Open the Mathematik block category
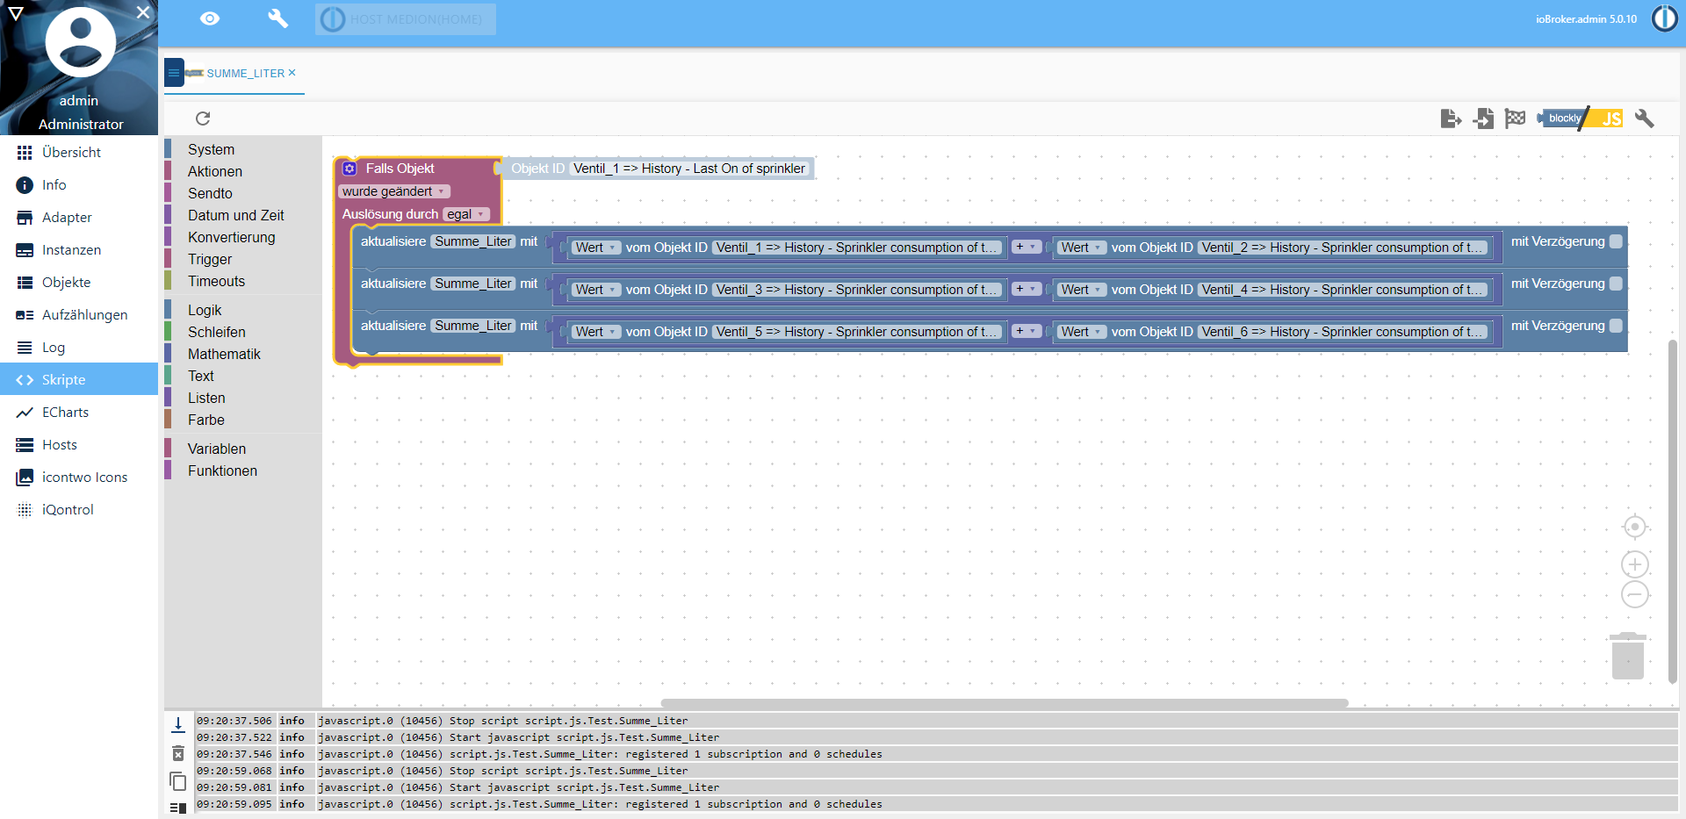This screenshot has height=819, width=1686. 224,354
